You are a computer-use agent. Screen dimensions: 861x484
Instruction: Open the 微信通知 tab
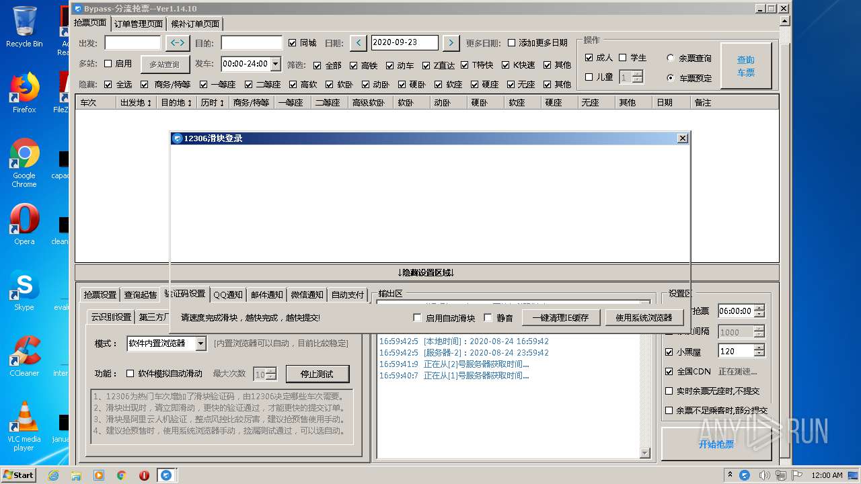tap(307, 294)
